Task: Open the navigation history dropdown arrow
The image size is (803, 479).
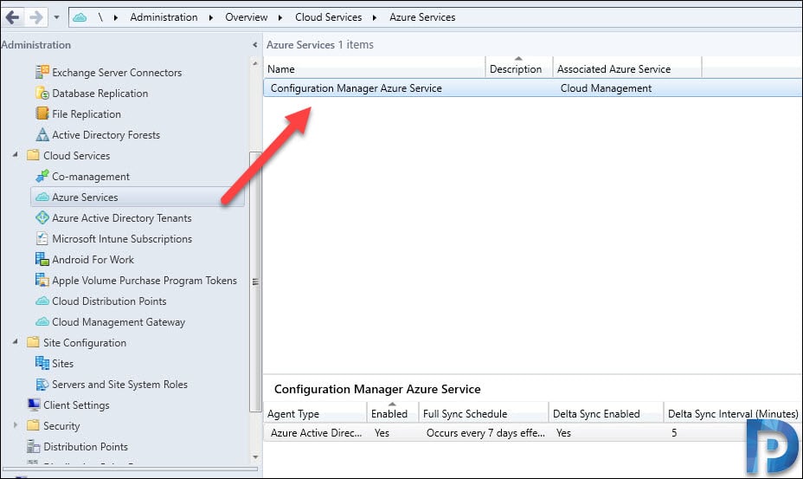Action: (56, 17)
